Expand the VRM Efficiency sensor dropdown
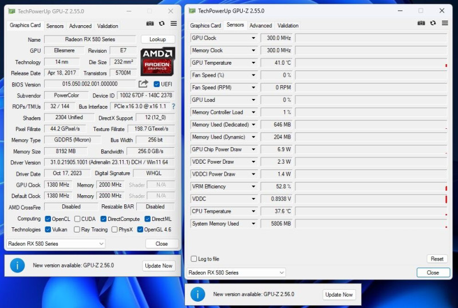 (253, 187)
